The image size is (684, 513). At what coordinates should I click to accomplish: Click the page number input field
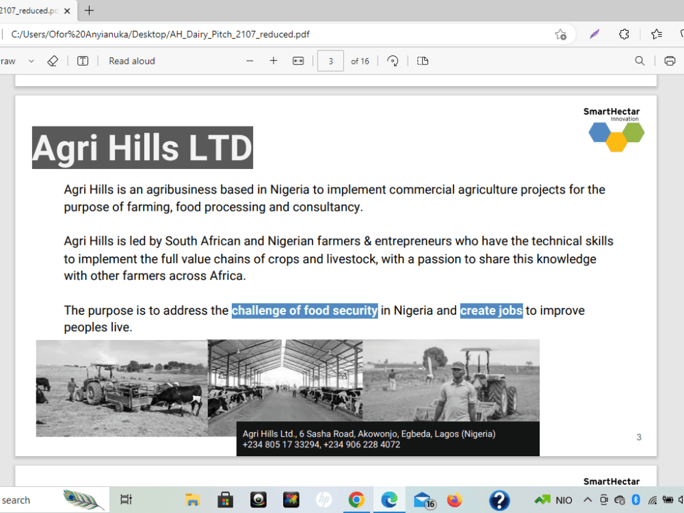(330, 61)
